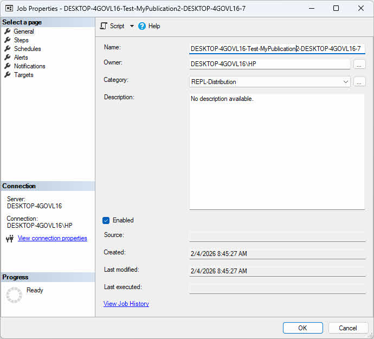Open the Schedules page
This screenshot has width=374, height=339.
pyautogui.click(x=28, y=49)
